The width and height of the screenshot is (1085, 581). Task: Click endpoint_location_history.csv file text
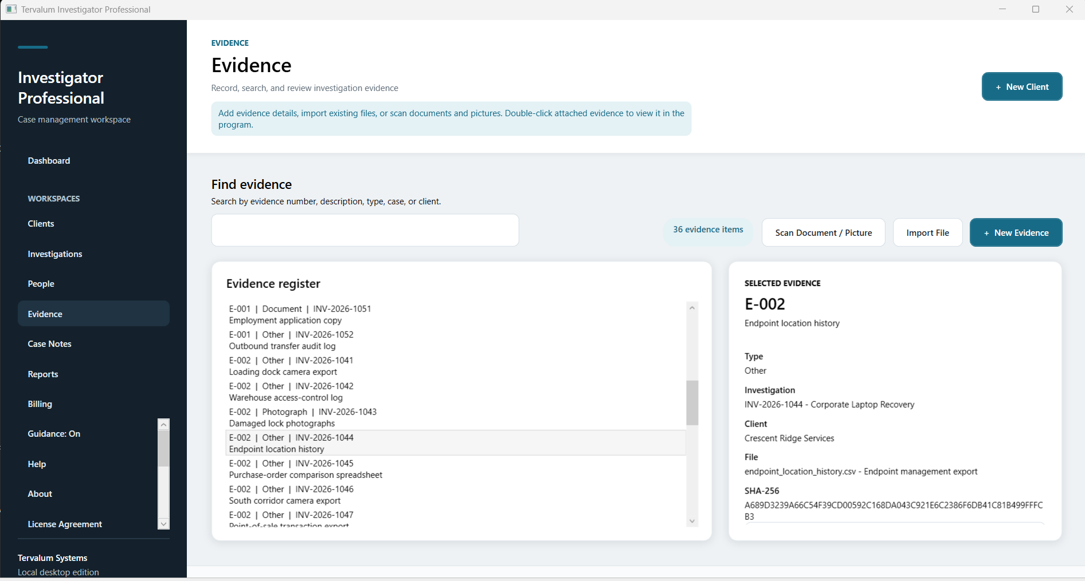[861, 472]
